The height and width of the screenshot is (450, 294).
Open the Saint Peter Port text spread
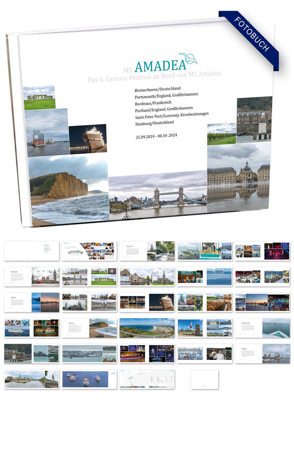coord(262,328)
